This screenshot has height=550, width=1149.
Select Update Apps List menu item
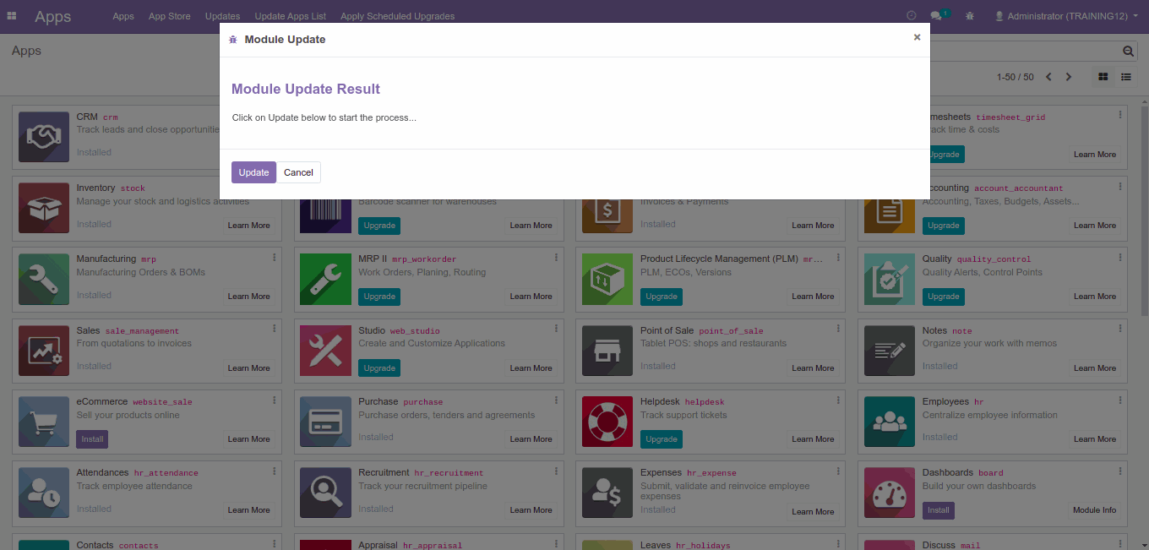pos(290,16)
